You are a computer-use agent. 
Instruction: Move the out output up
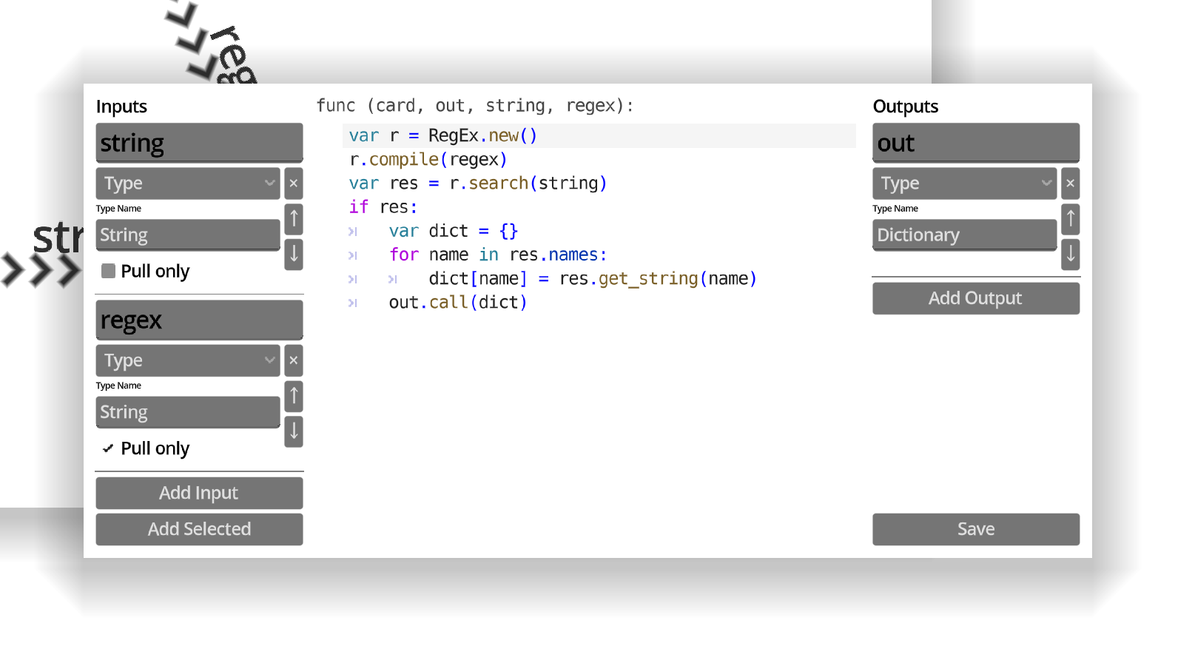[1070, 218]
